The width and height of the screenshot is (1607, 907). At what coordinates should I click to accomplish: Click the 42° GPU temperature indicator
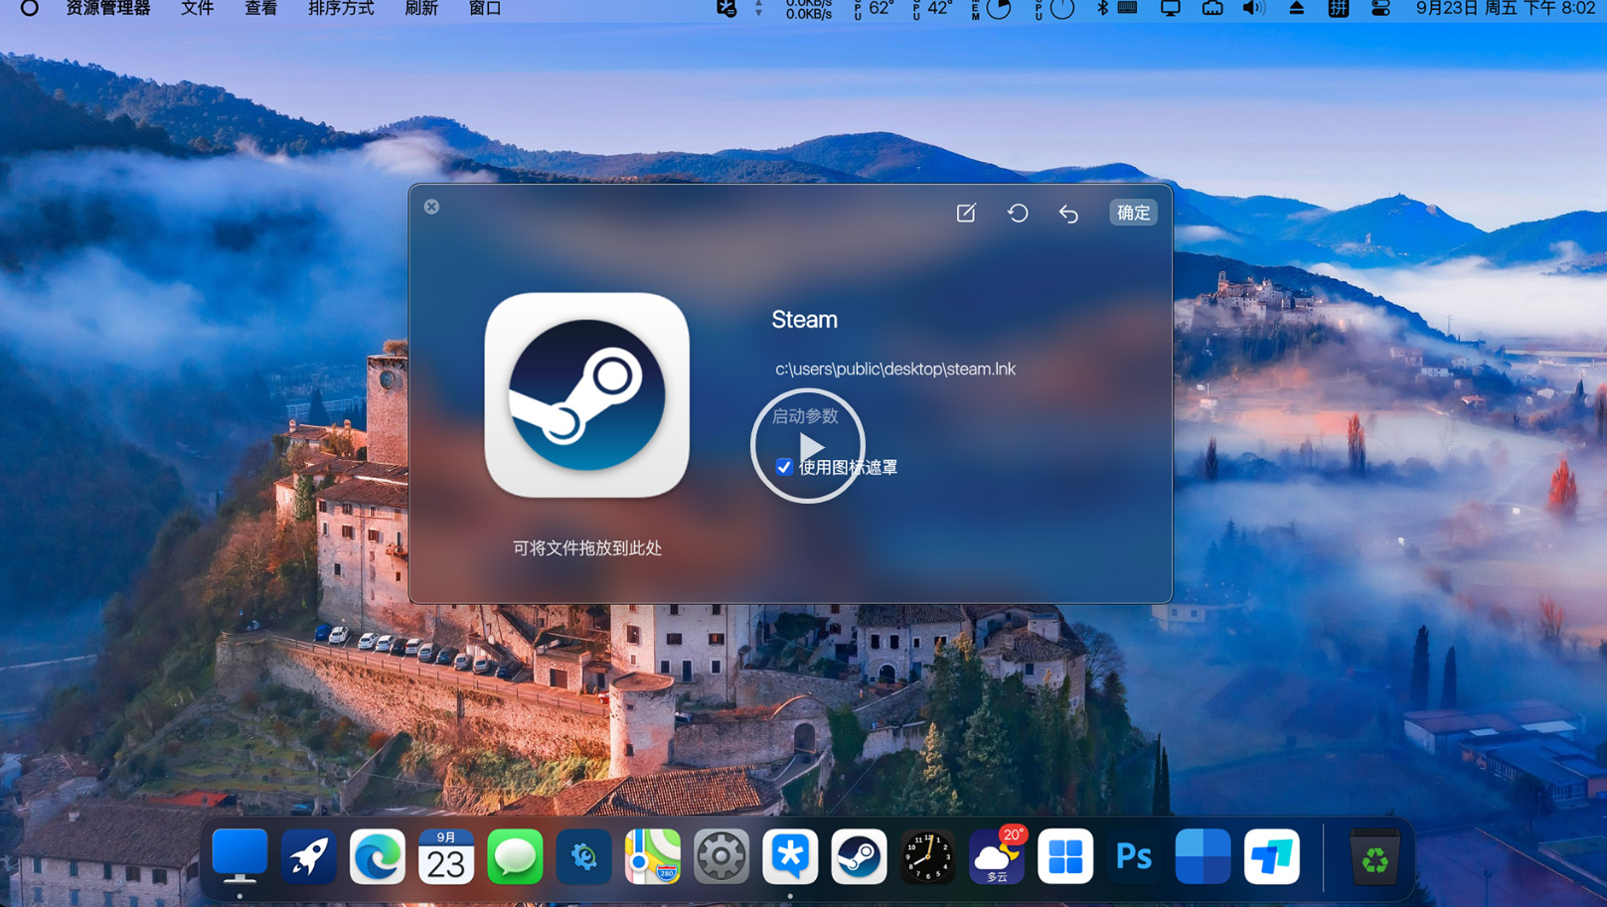pyautogui.click(x=932, y=9)
